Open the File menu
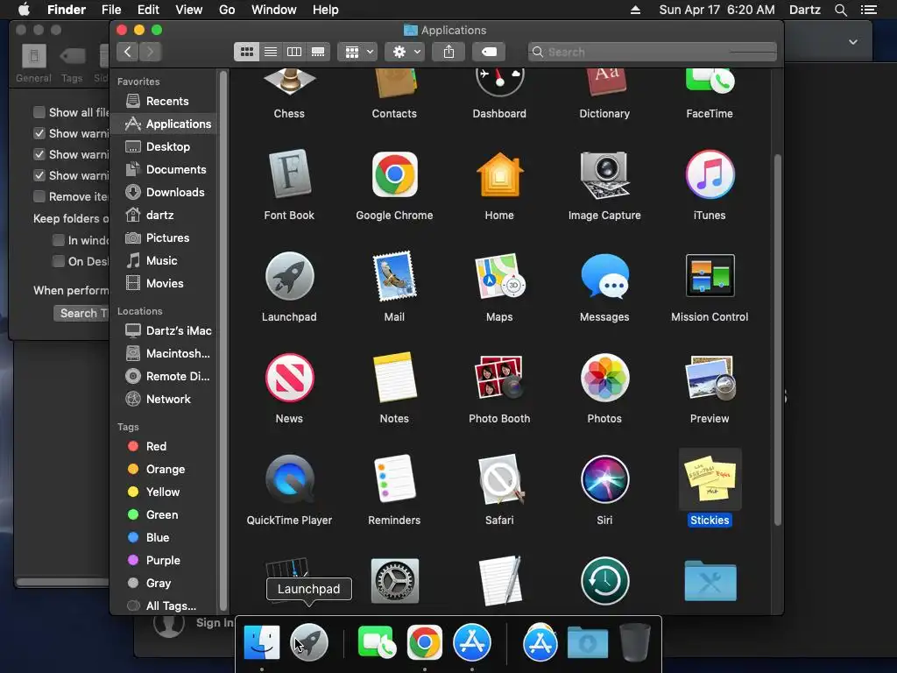Viewport: 897px width, 673px height. point(111,10)
